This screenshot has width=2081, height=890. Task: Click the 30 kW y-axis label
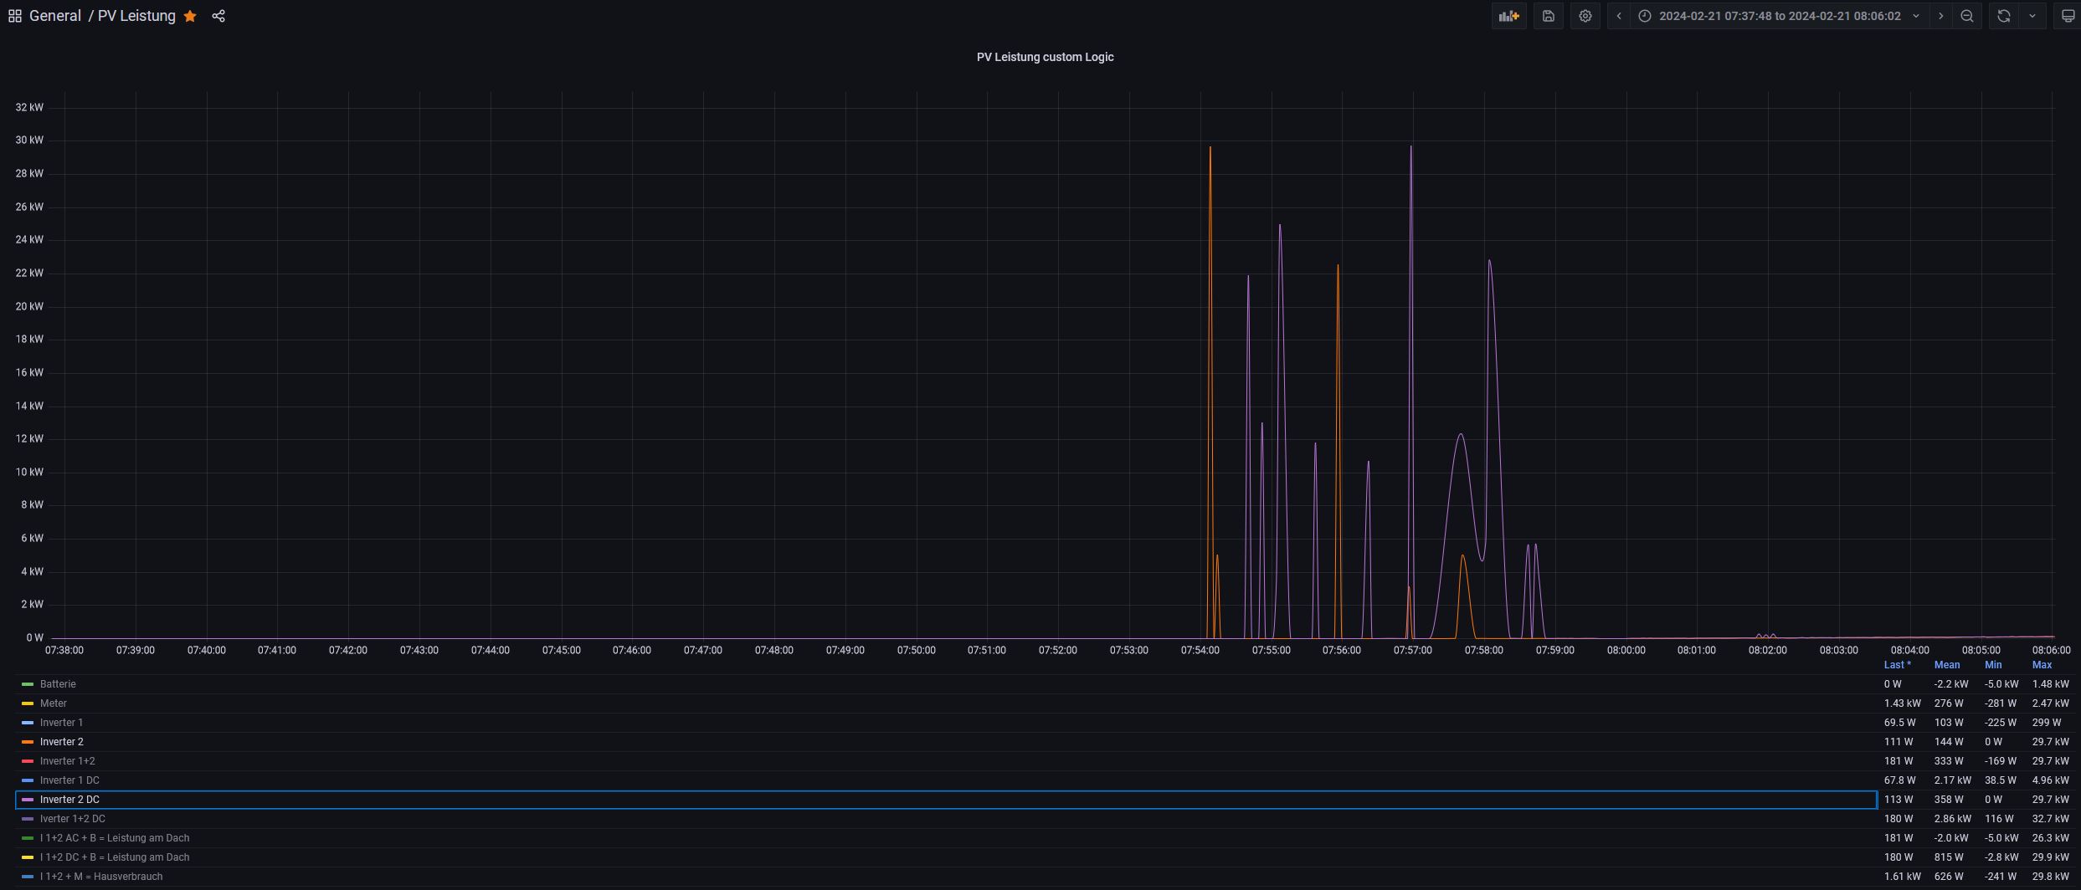click(x=29, y=140)
